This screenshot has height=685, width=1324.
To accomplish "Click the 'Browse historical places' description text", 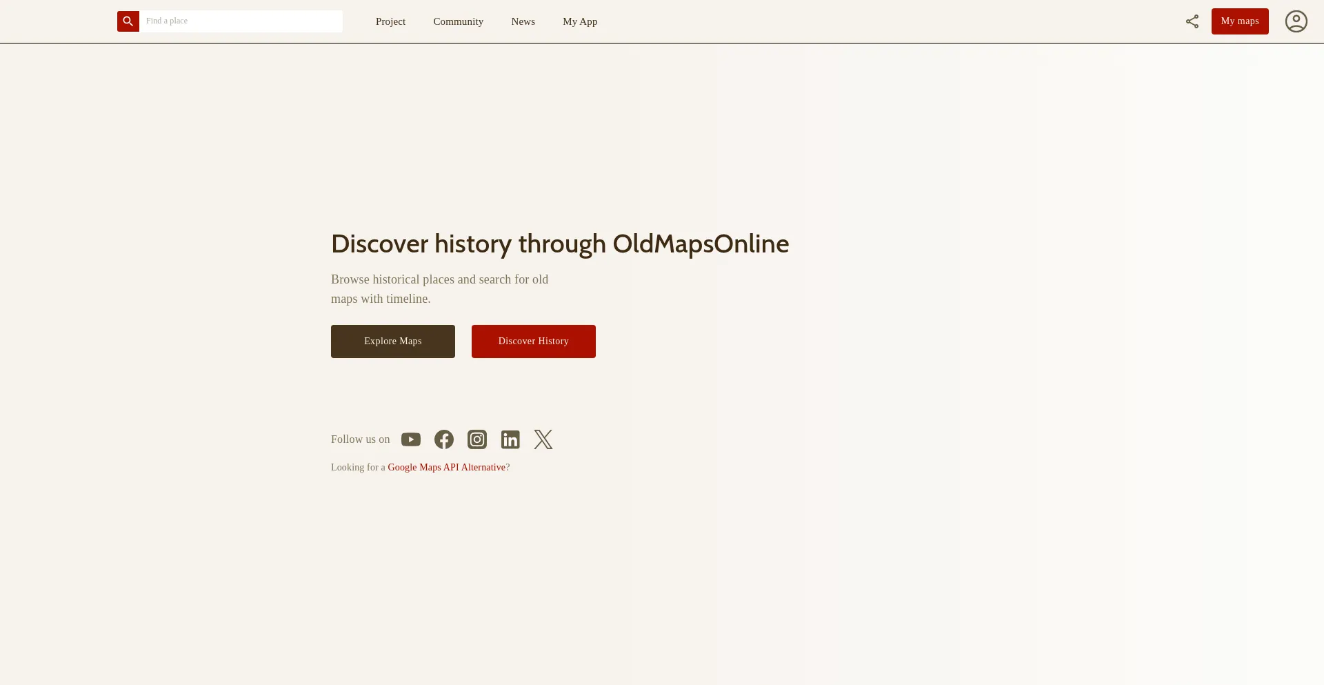I will (440, 289).
